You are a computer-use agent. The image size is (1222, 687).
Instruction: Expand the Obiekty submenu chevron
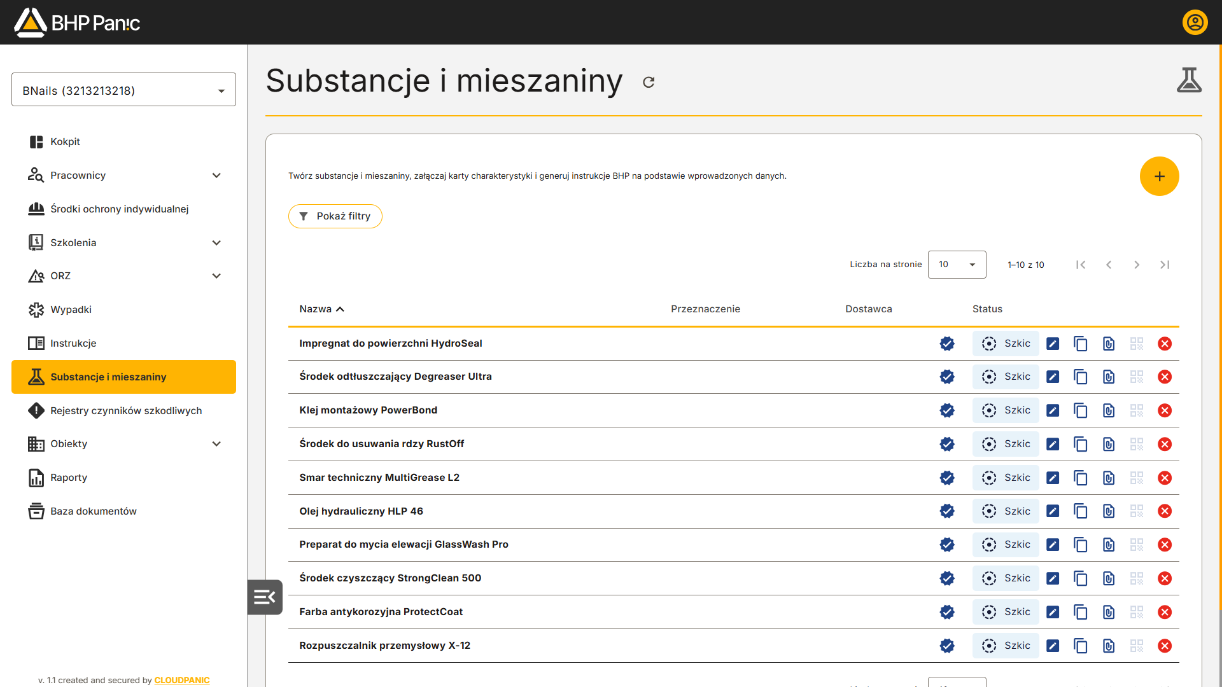[216, 444]
